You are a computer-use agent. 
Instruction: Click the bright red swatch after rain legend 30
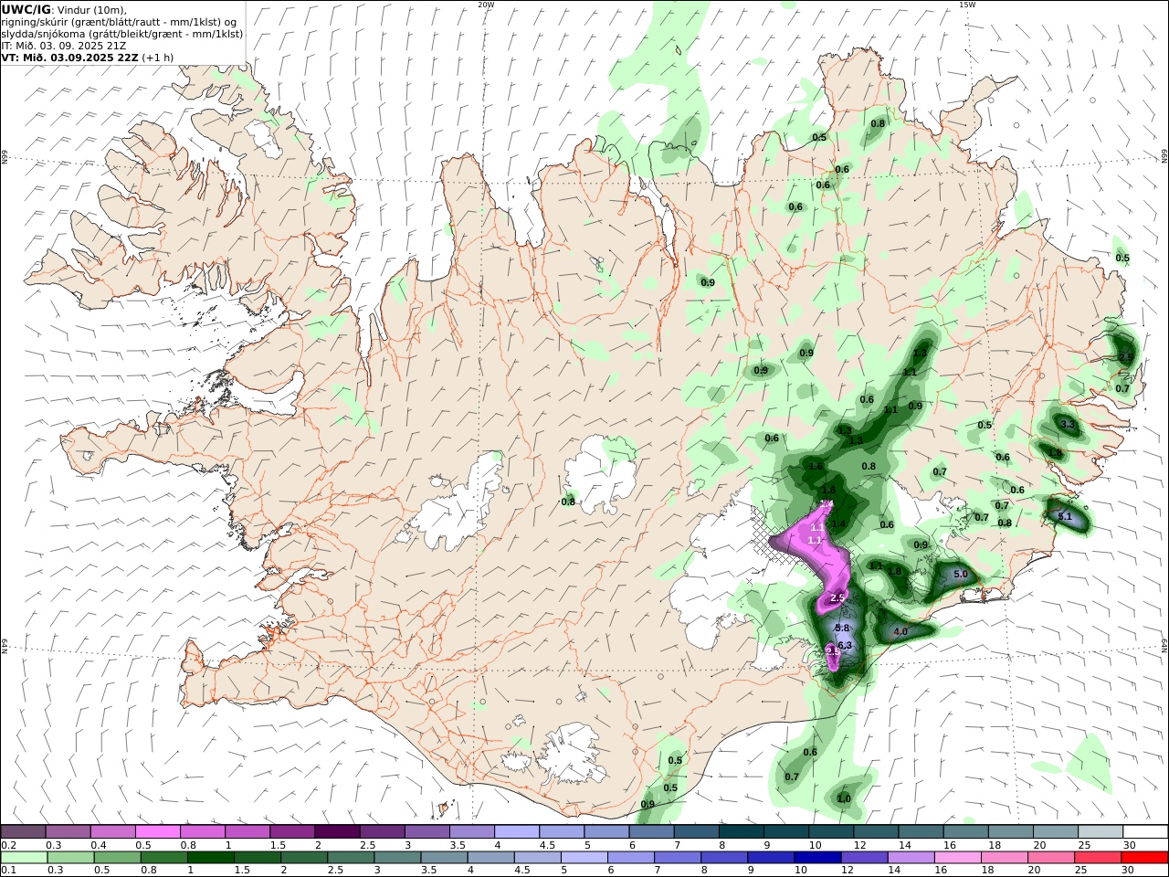(1144, 858)
